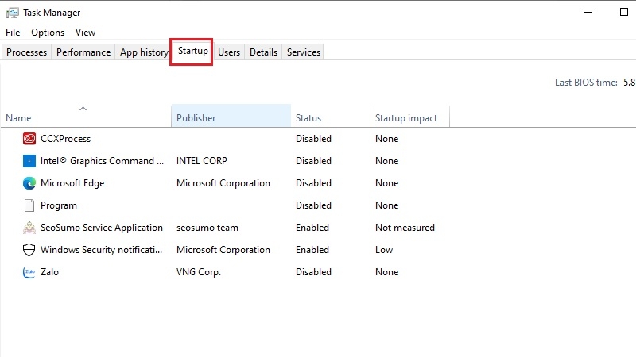The image size is (636, 357).
Task: Click CCXProcess's None startup impact
Action: tap(387, 139)
